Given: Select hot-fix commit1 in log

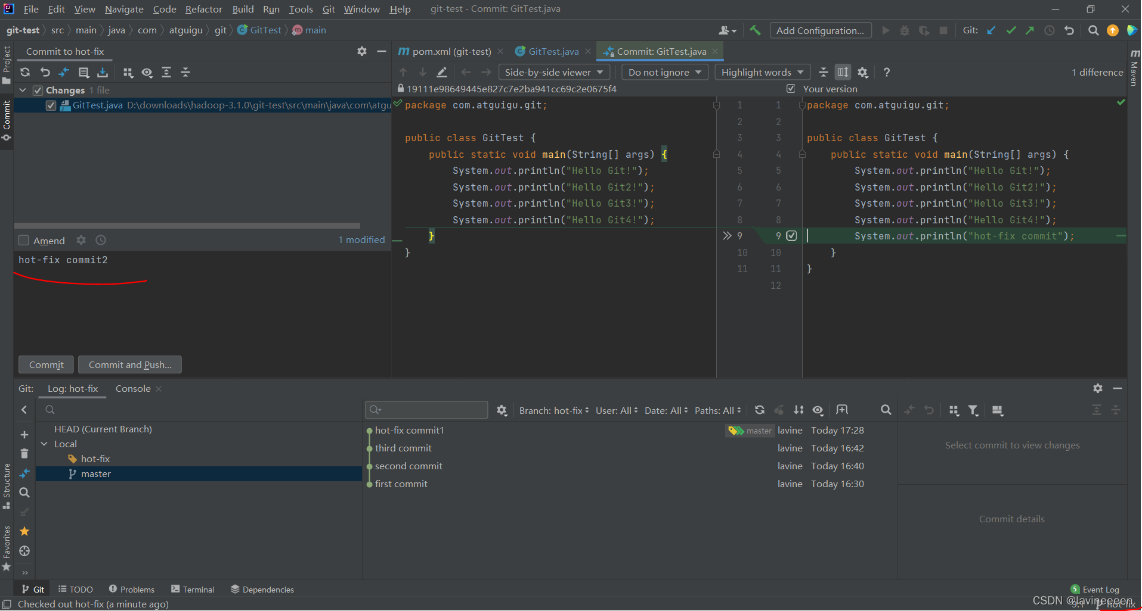Looking at the screenshot, I should pyautogui.click(x=410, y=430).
